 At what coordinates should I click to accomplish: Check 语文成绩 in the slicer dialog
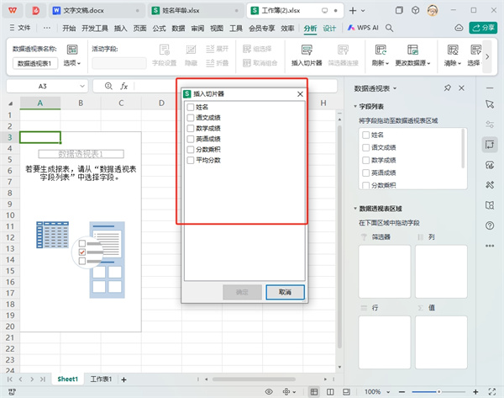[x=191, y=118]
